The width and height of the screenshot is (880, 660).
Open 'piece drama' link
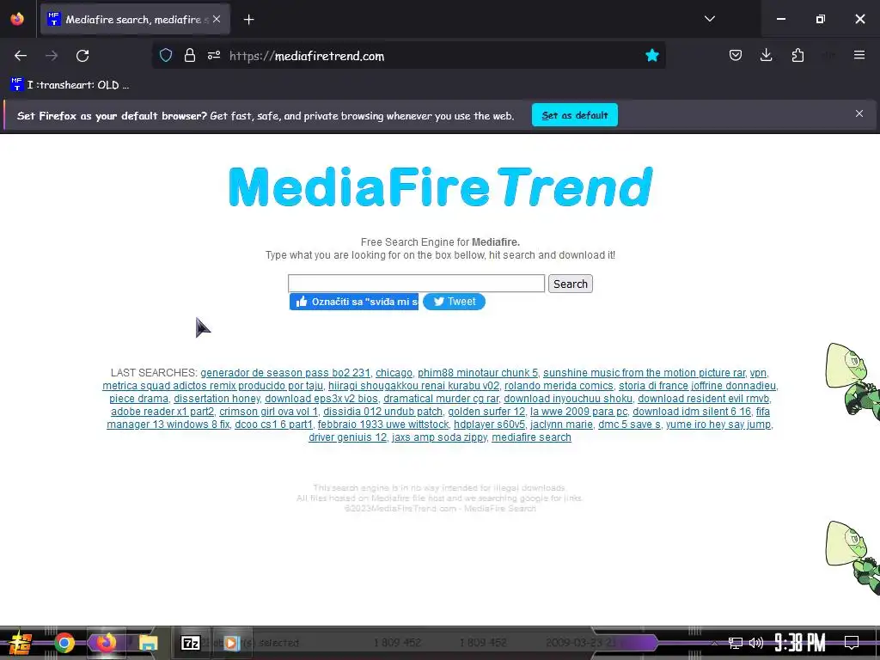[138, 399]
